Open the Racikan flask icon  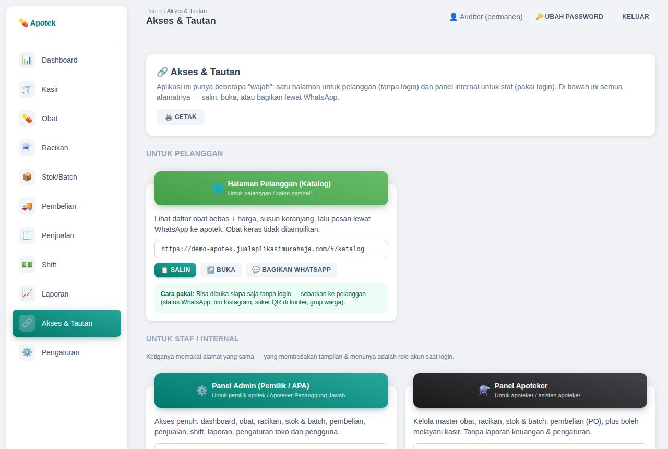(27, 148)
